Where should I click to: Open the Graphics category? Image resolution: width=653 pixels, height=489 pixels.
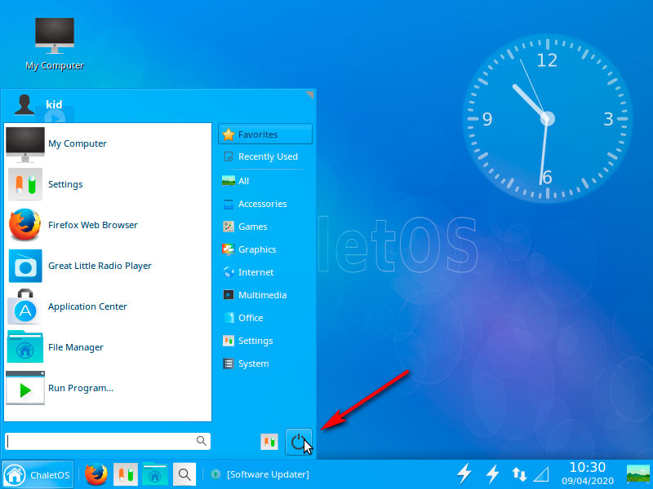pyautogui.click(x=265, y=249)
